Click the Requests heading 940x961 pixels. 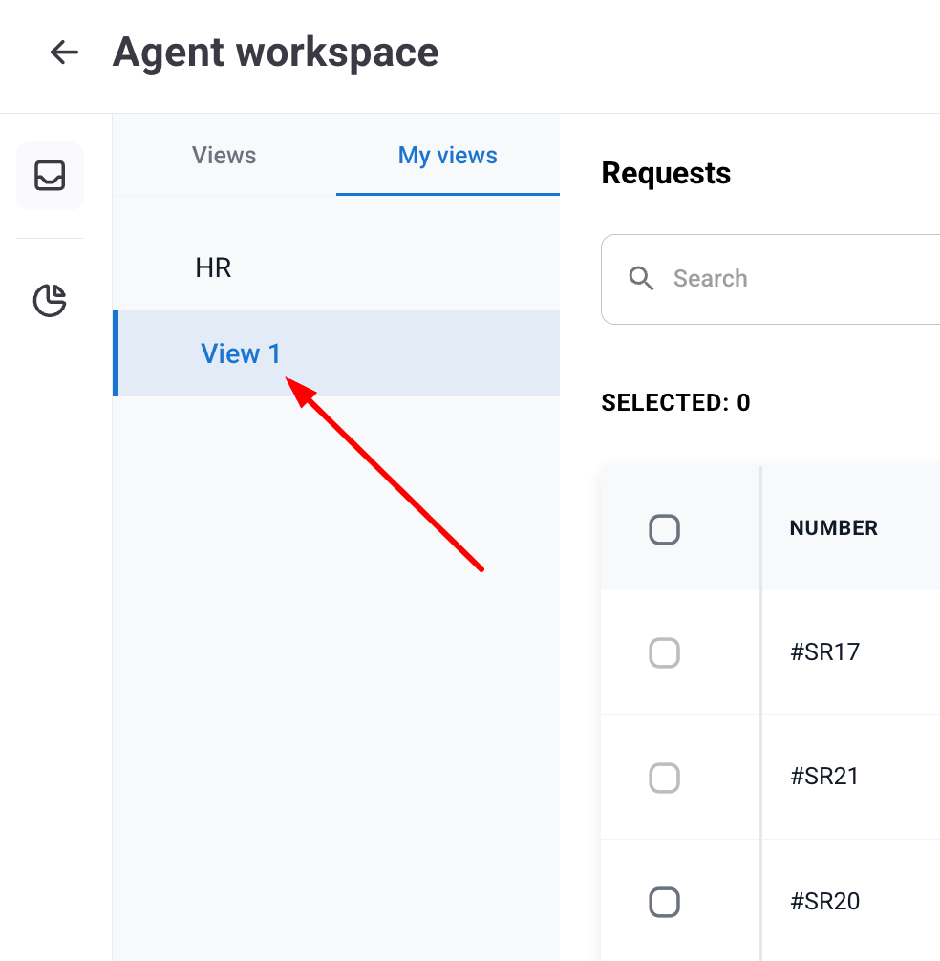666,173
